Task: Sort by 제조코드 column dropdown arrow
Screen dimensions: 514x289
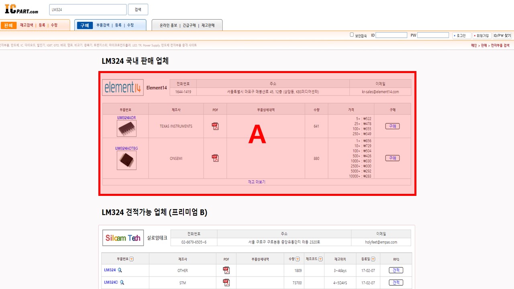Action: point(320,259)
